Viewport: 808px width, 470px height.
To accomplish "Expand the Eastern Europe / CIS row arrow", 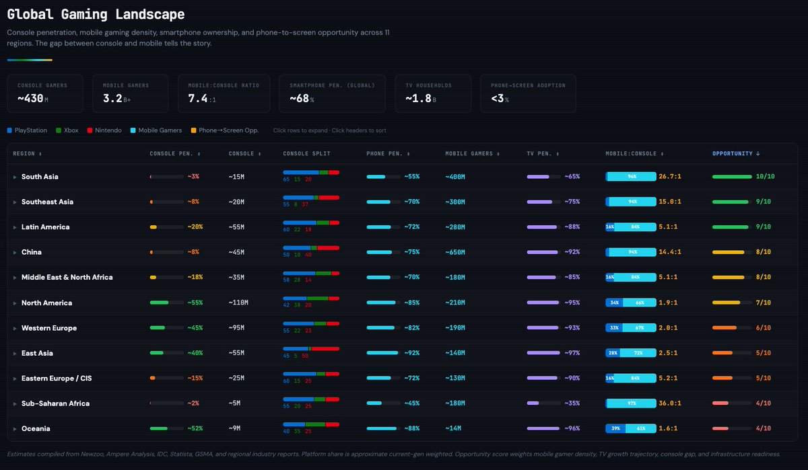I will (x=15, y=379).
